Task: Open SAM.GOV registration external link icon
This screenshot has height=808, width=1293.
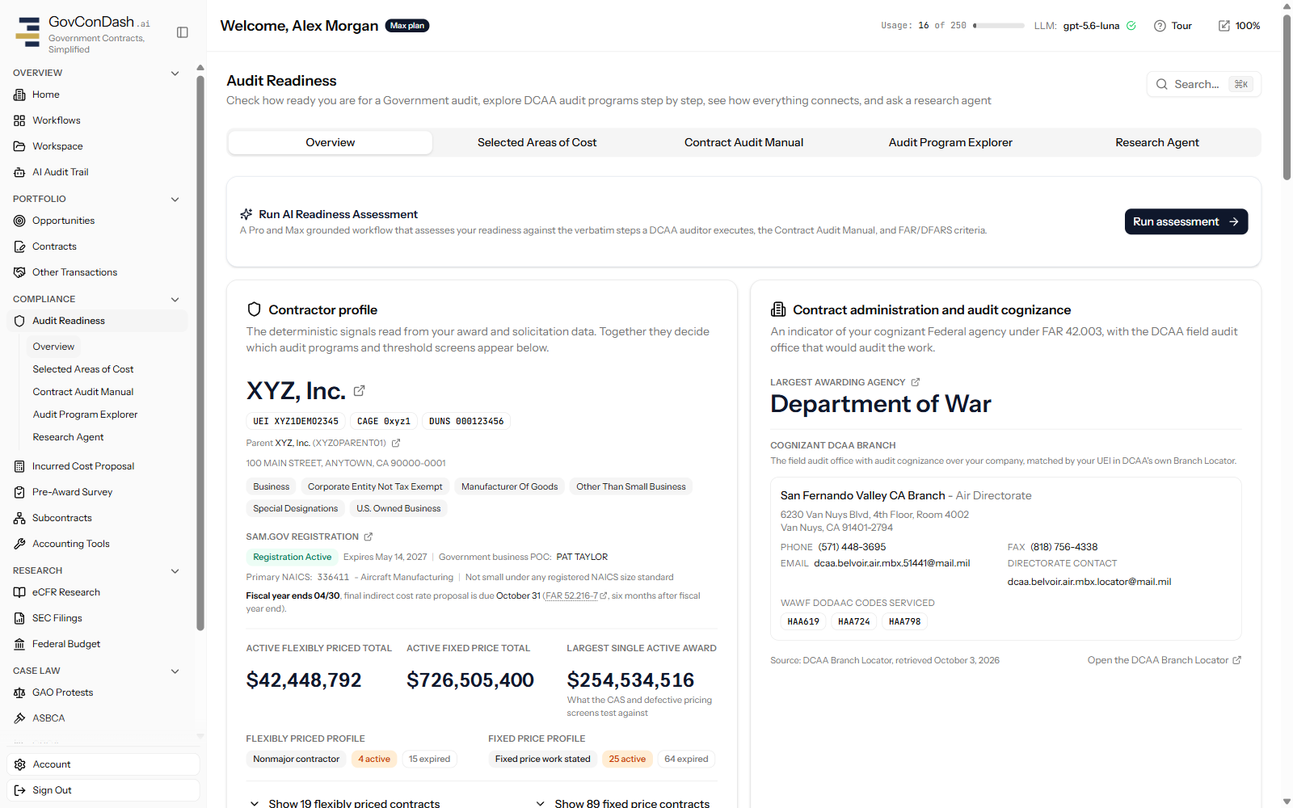Action: 369,537
